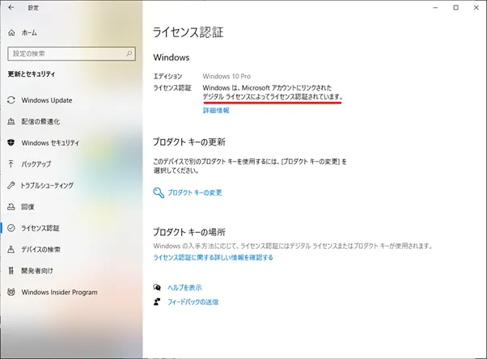Click the フィードバックの送信 person icon
The width and height of the screenshot is (487, 359).
tap(157, 302)
